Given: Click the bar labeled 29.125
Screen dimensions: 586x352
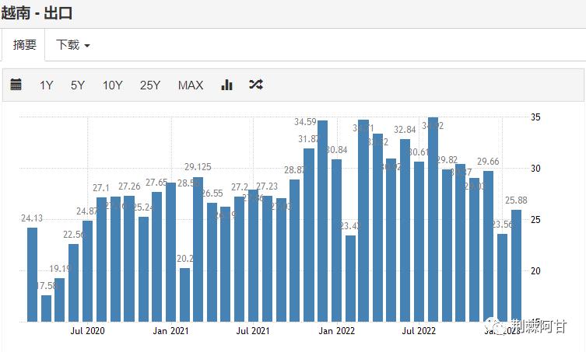Looking at the screenshot, I should (x=198, y=249).
